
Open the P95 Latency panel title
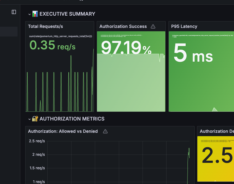[184, 26]
